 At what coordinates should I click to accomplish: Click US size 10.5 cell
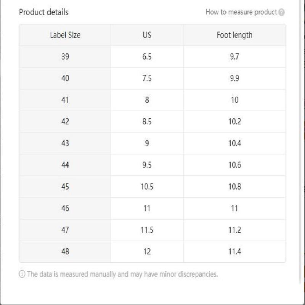(147, 187)
